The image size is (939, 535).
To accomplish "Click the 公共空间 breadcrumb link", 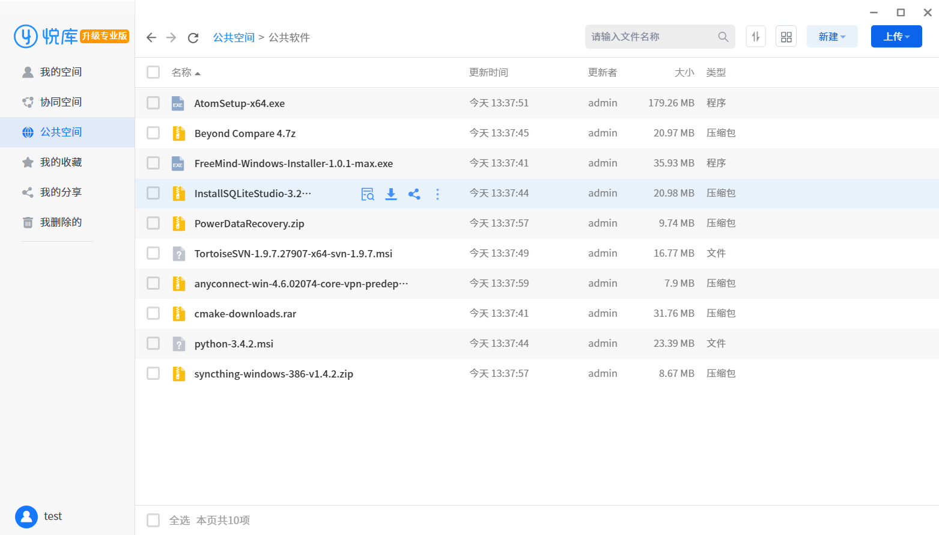I will coord(234,37).
